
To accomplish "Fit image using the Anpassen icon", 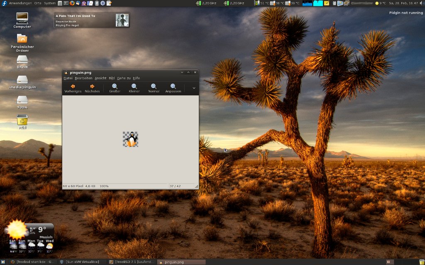I will [173, 88].
